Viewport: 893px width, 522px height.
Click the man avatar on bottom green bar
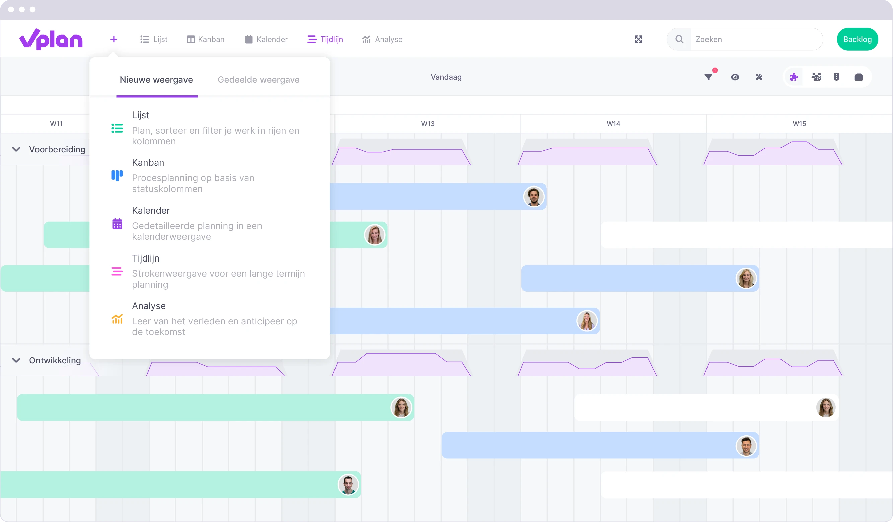point(348,484)
